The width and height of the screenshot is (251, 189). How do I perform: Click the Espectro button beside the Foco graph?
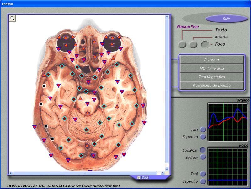[203, 181]
